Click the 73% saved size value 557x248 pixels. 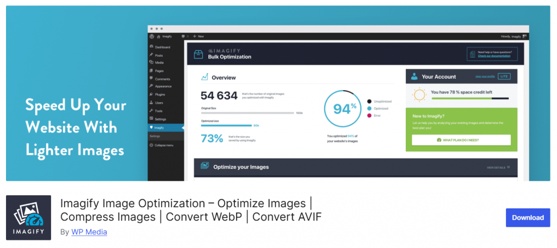pyautogui.click(x=212, y=138)
